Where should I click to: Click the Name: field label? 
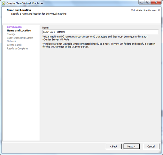46,28
